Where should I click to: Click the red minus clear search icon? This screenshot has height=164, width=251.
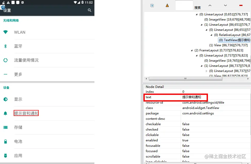click(241, 5)
